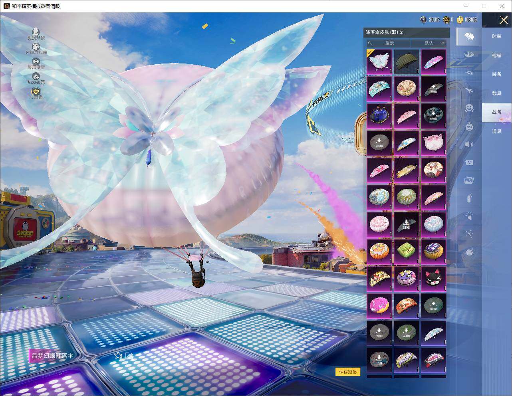Switch to the 时装 tab

click(497, 36)
